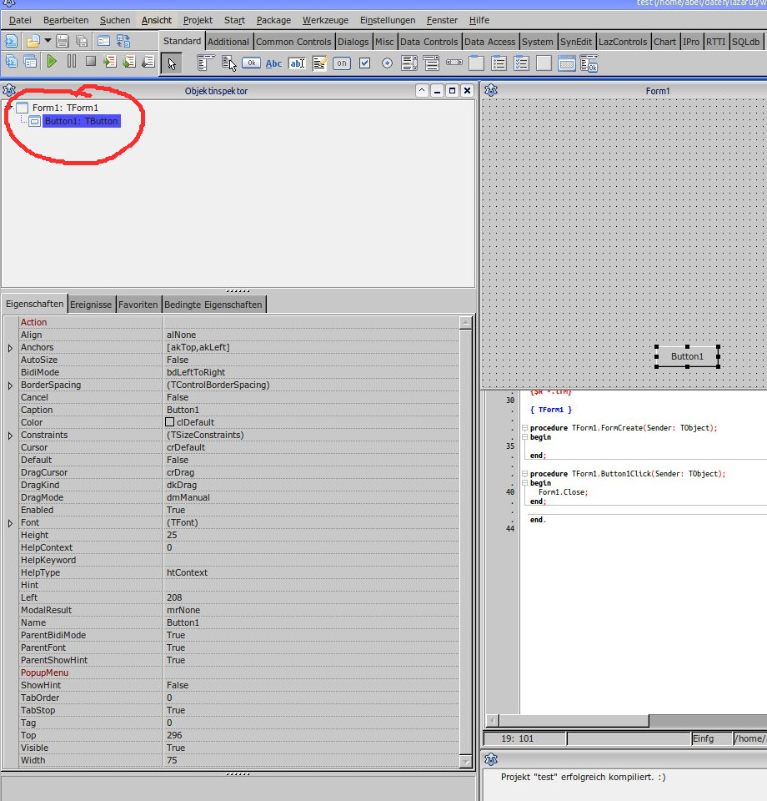Image resolution: width=767 pixels, height=801 pixels.
Task: Select Form1: TForm1 in the object tree
Action: point(65,108)
